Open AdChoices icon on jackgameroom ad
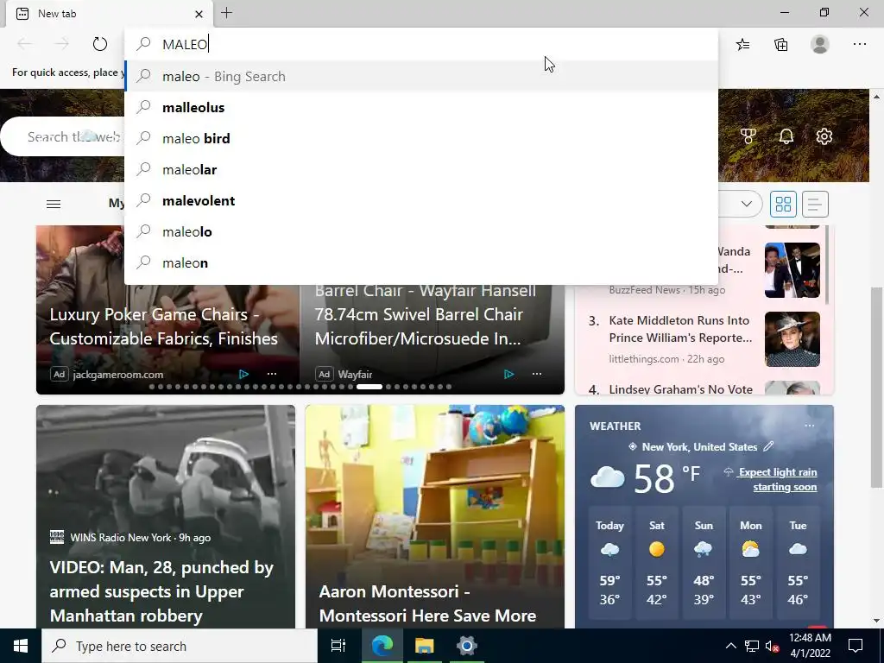 pos(243,374)
